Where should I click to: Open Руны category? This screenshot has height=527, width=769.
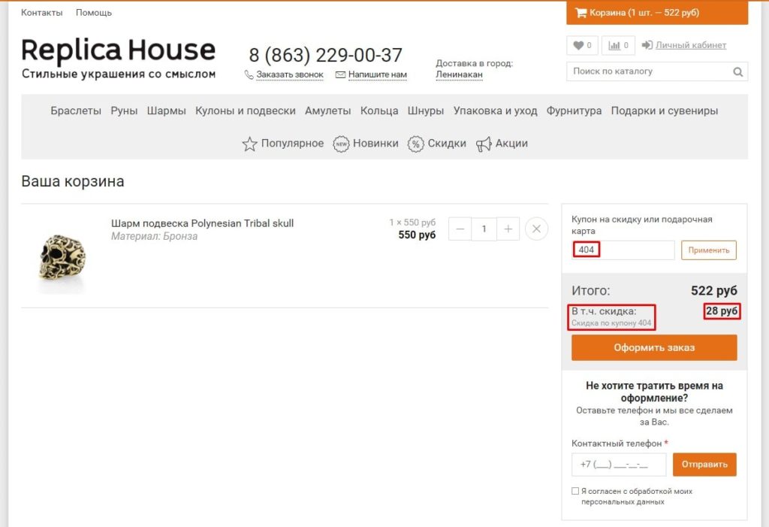(124, 111)
